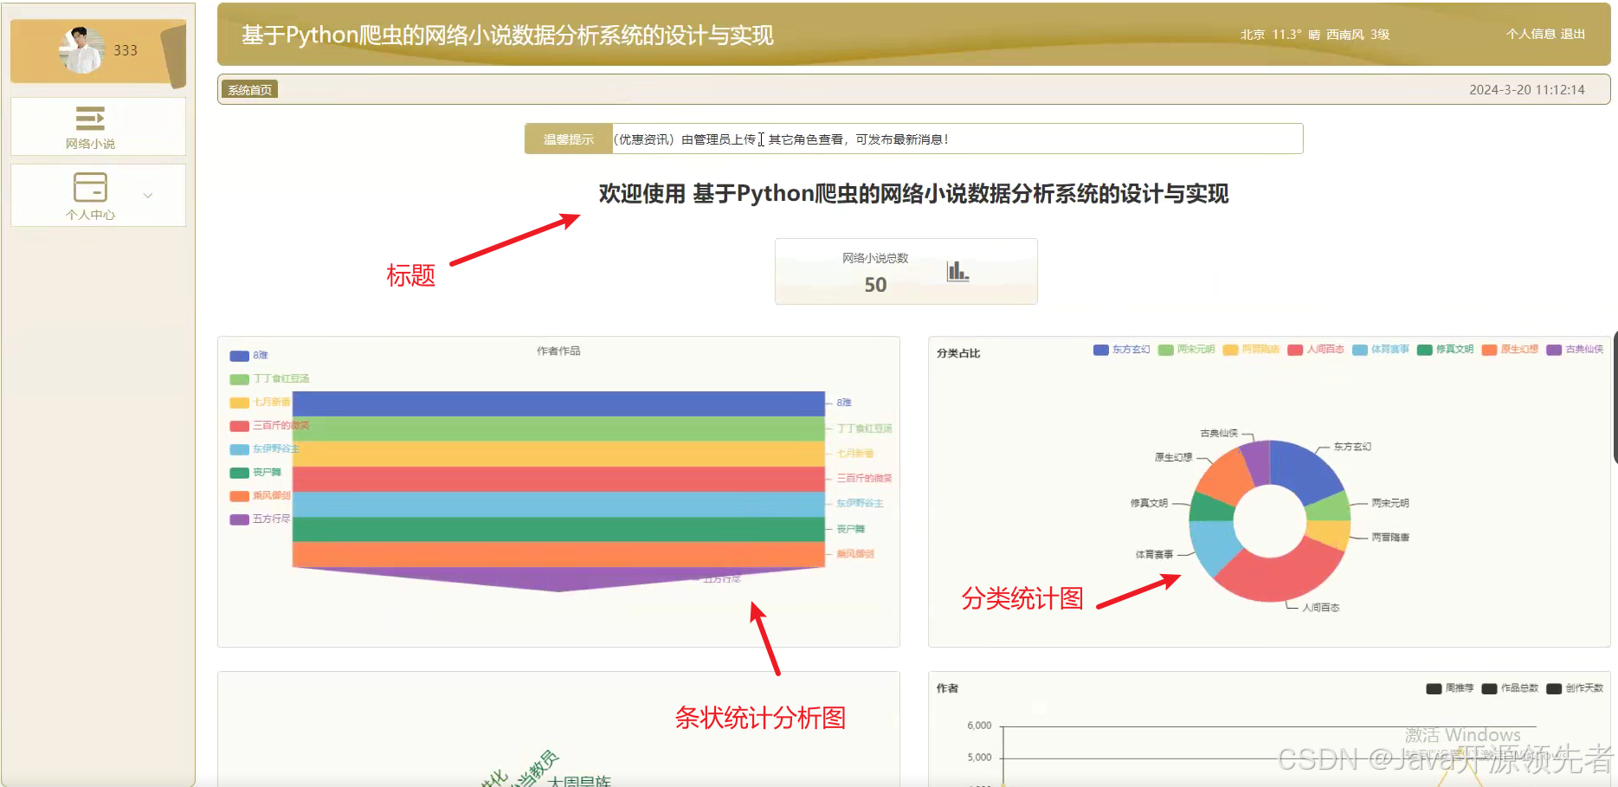Viewport: 1618px width, 787px height.
Task: Click 退出 to log out
Action: [1577, 34]
